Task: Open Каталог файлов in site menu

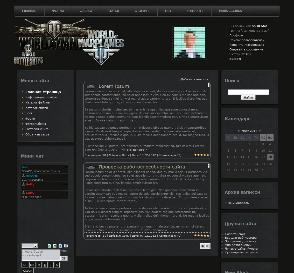Action: pyautogui.click(x=38, y=102)
